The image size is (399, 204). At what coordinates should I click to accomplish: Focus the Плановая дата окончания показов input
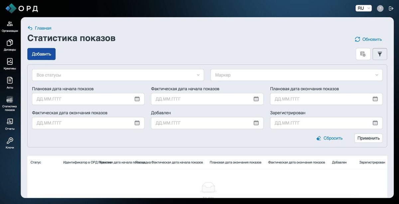(326, 99)
